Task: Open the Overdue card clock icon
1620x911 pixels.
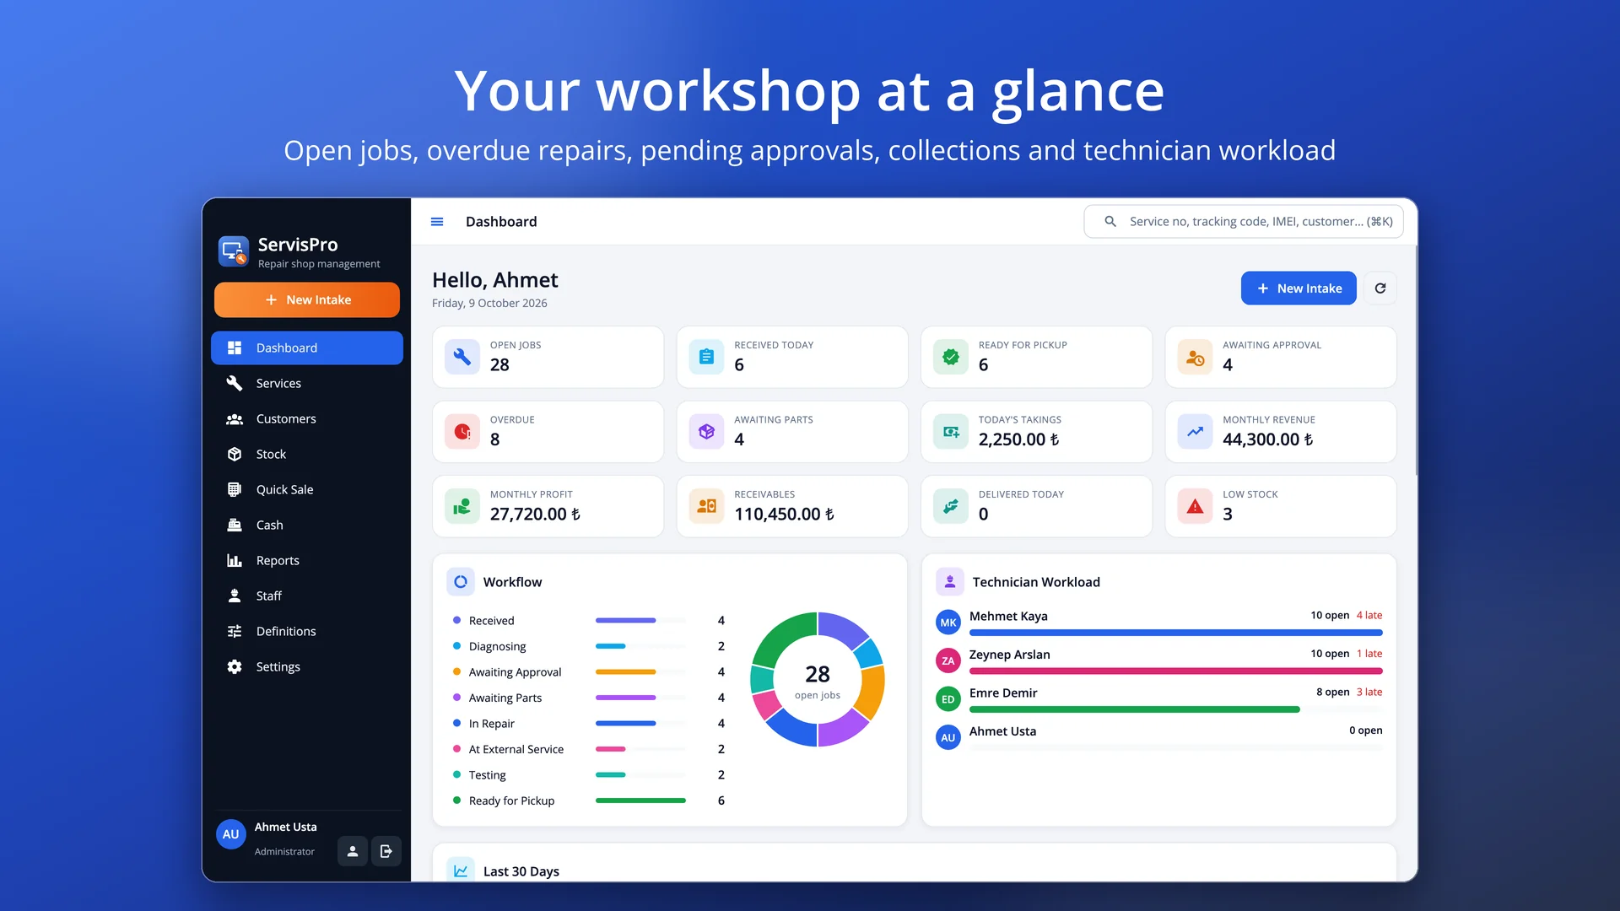Action: (x=462, y=432)
